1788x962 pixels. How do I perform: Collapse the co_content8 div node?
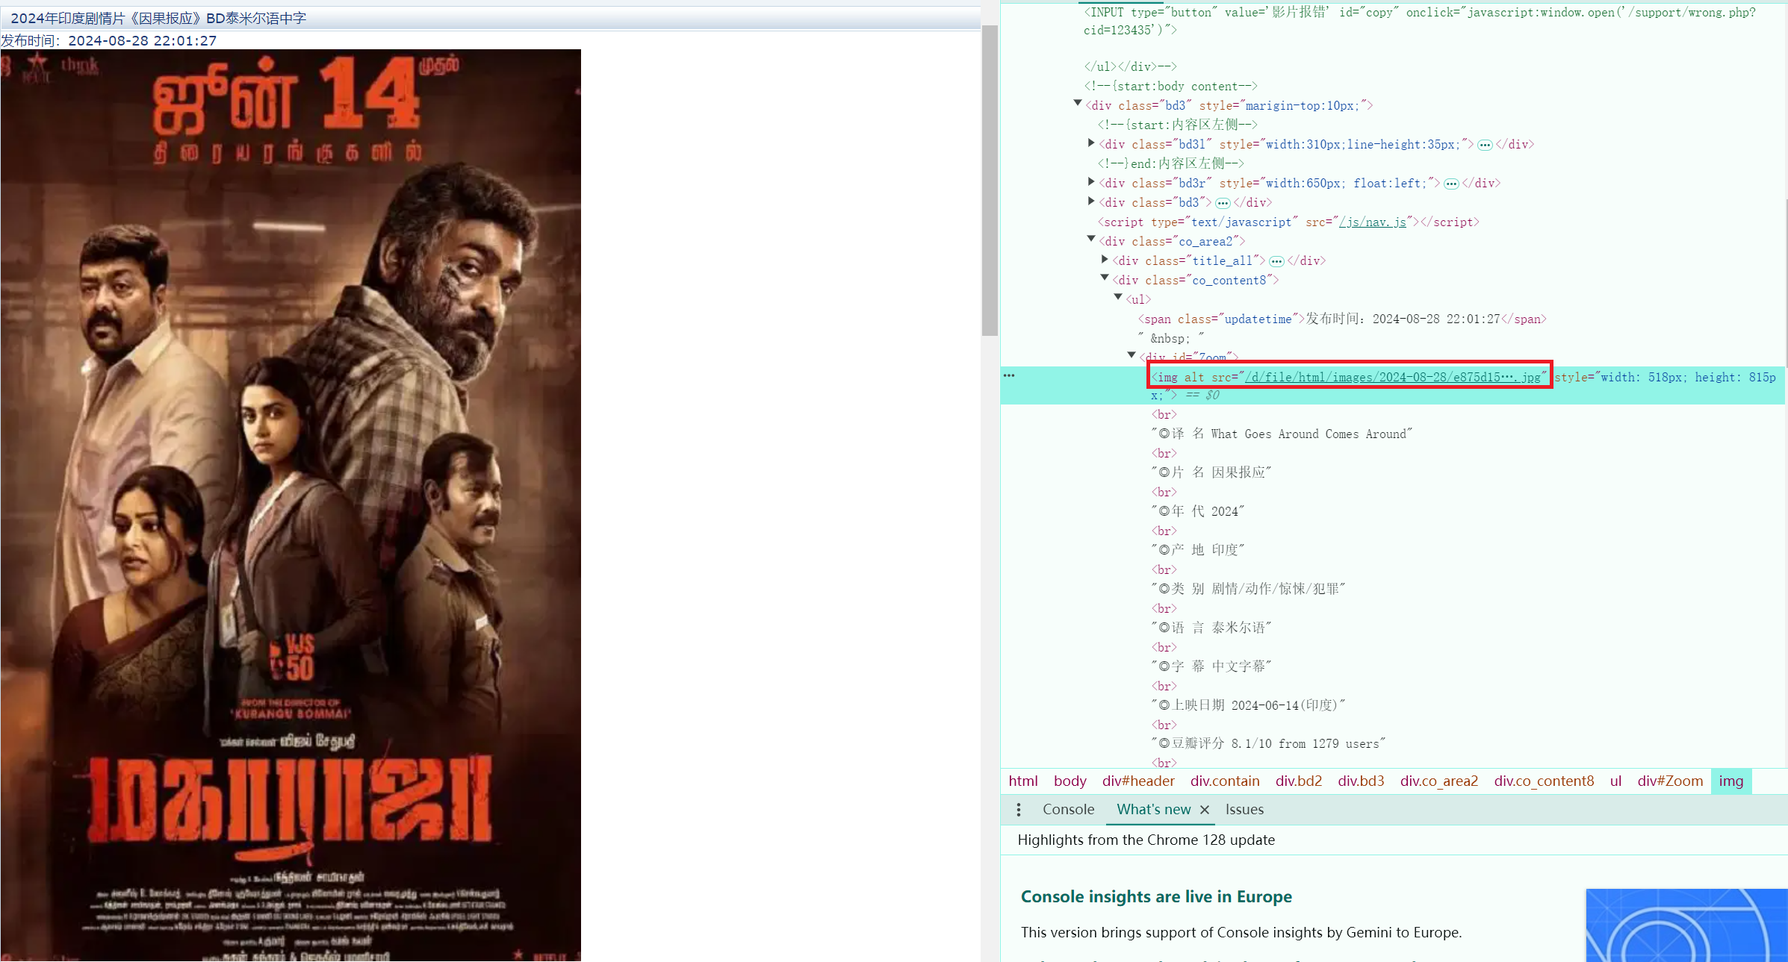coord(1105,278)
